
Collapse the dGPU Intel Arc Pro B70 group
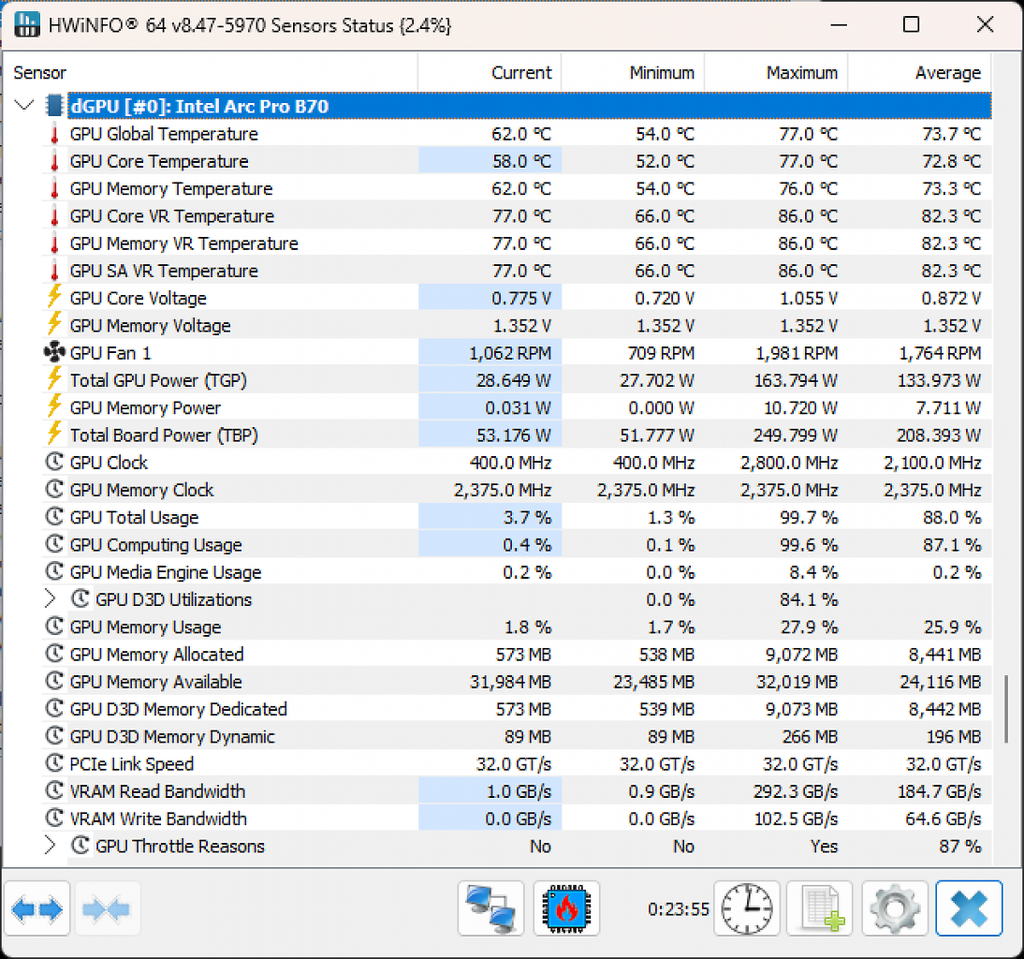[24, 105]
